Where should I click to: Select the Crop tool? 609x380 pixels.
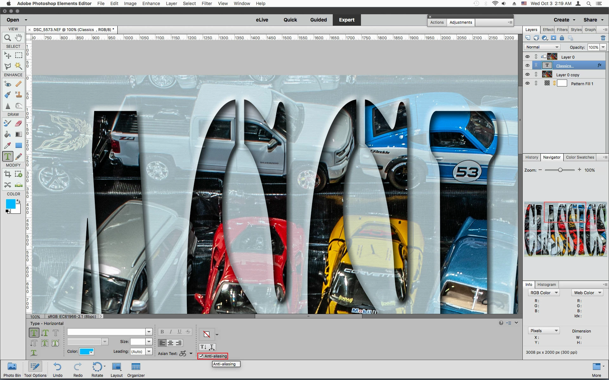[x=8, y=174]
